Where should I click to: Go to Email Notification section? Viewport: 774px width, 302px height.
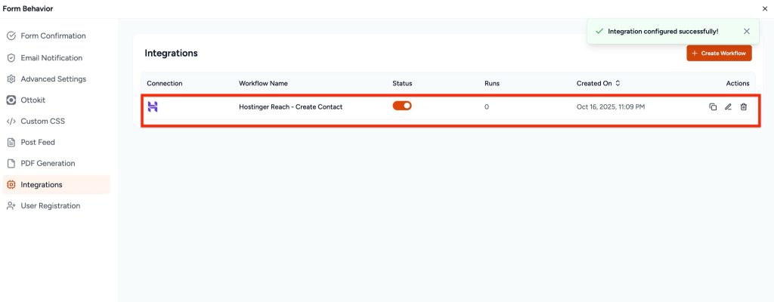51,58
